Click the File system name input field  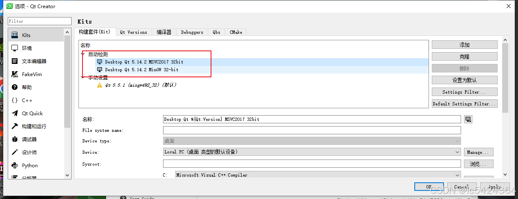click(312, 130)
